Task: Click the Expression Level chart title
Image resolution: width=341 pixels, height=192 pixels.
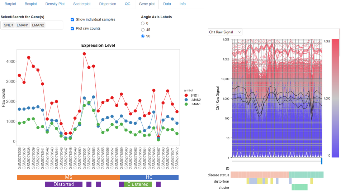Action: pyautogui.click(x=98, y=45)
